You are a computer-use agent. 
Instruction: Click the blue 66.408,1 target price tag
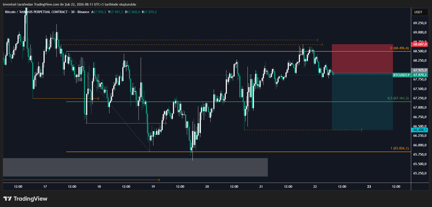pos(420,130)
